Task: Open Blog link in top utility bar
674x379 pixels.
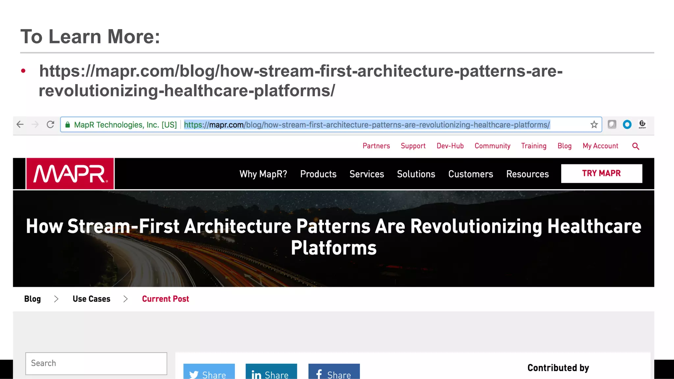Action: coord(564,146)
